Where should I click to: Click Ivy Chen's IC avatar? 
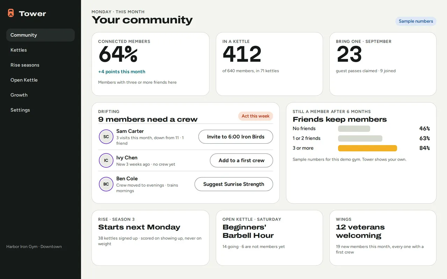coord(106,160)
